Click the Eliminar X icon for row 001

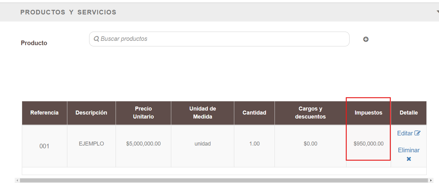click(409, 159)
